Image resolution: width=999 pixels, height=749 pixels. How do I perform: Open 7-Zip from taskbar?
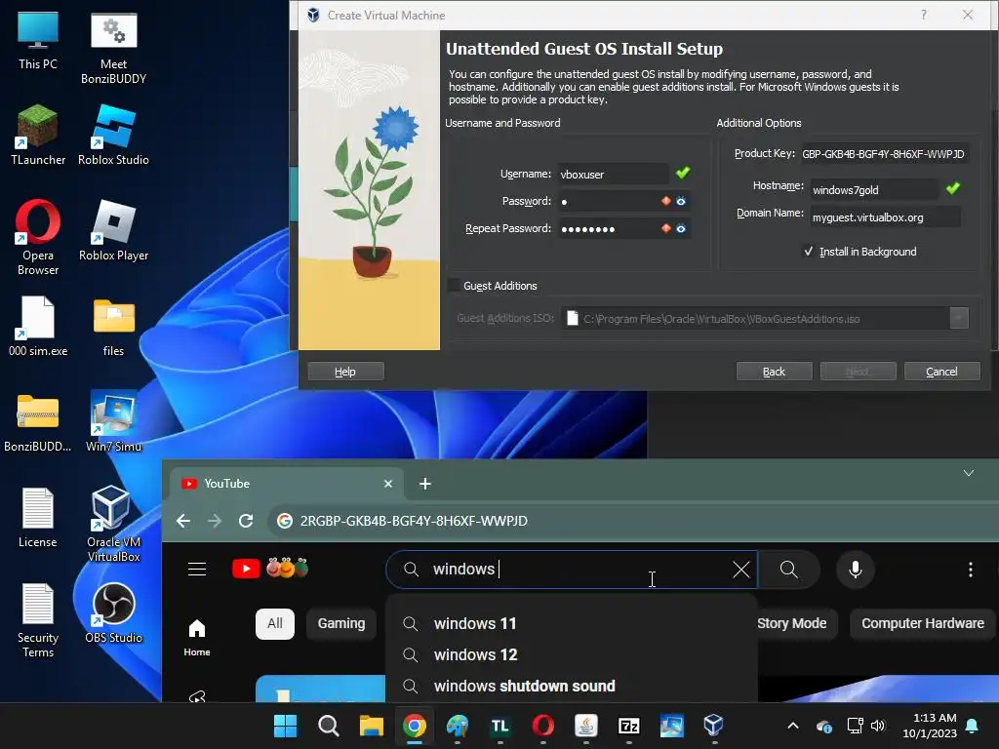629,726
